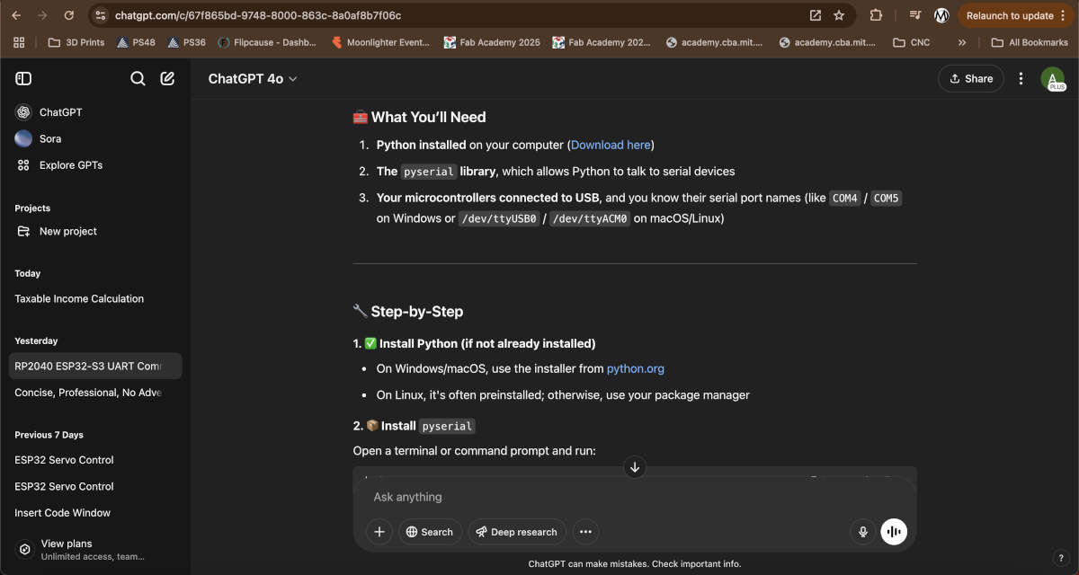The height and width of the screenshot is (575, 1079).
Task: Open 3D Prints bookmark folder
Action: [x=76, y=42]
